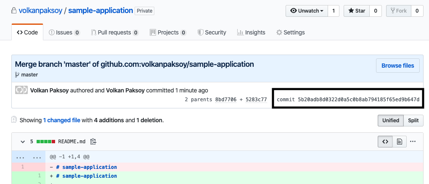Go to the Pull requests tab
This screenshot has width=429, height=184.
(x=114, y=32)
